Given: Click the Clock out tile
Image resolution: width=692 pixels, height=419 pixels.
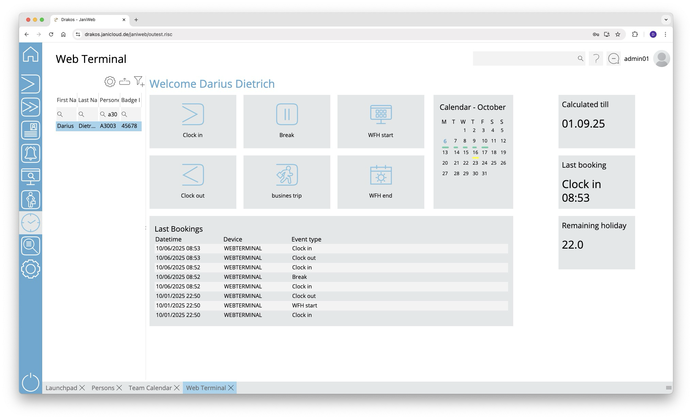Looking at the screenshot, I should pyautogui.click(x=193, y=182).
